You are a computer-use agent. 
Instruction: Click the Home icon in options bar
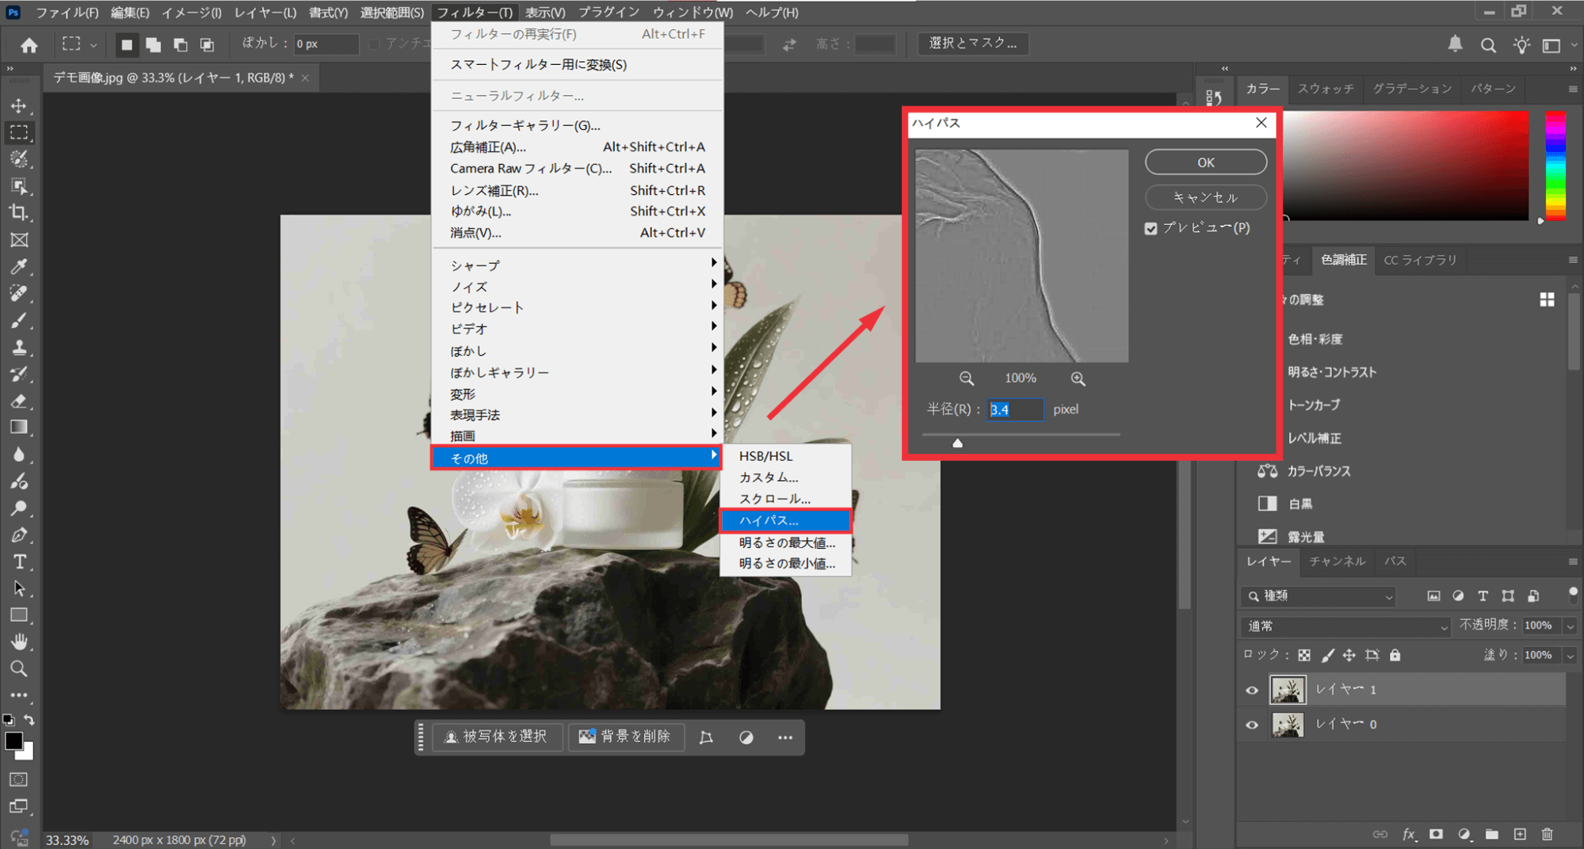[x=29, y=44]
